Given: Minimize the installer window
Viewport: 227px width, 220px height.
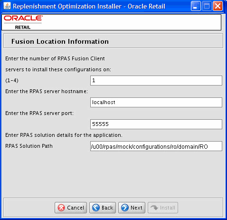Looking at the screenshot, I should 196,6.
